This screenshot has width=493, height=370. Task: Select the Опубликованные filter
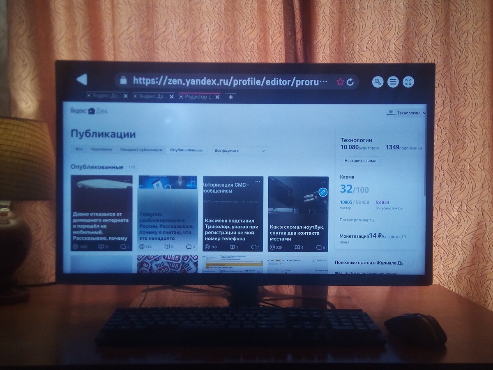pos(186,150)
